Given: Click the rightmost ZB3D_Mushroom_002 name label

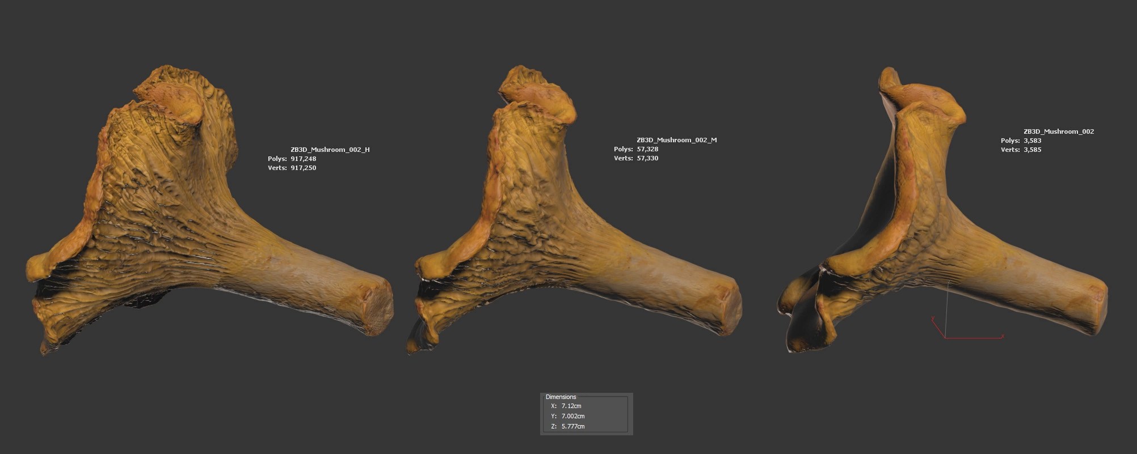Looking at the screenshot, I should (x=1058, y=131).
